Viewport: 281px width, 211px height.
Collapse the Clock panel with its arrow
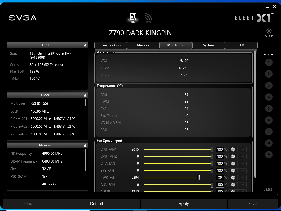point(85,95)
